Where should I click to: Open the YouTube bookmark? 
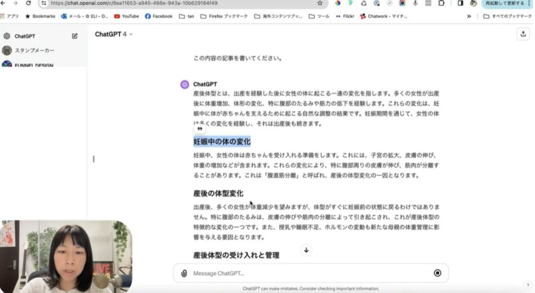(x=126, y=16)
